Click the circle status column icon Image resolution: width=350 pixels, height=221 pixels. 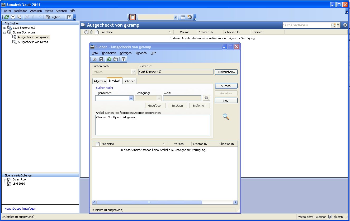point(86,32)
